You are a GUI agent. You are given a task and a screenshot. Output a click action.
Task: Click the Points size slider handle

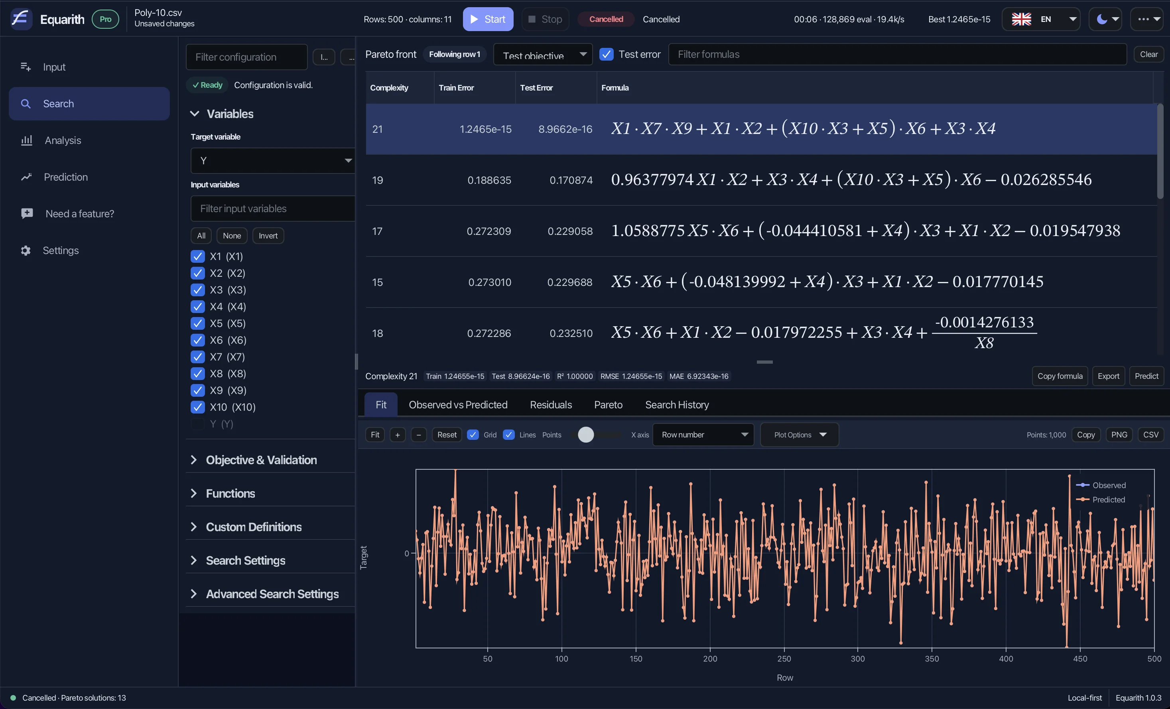[585, 435]
